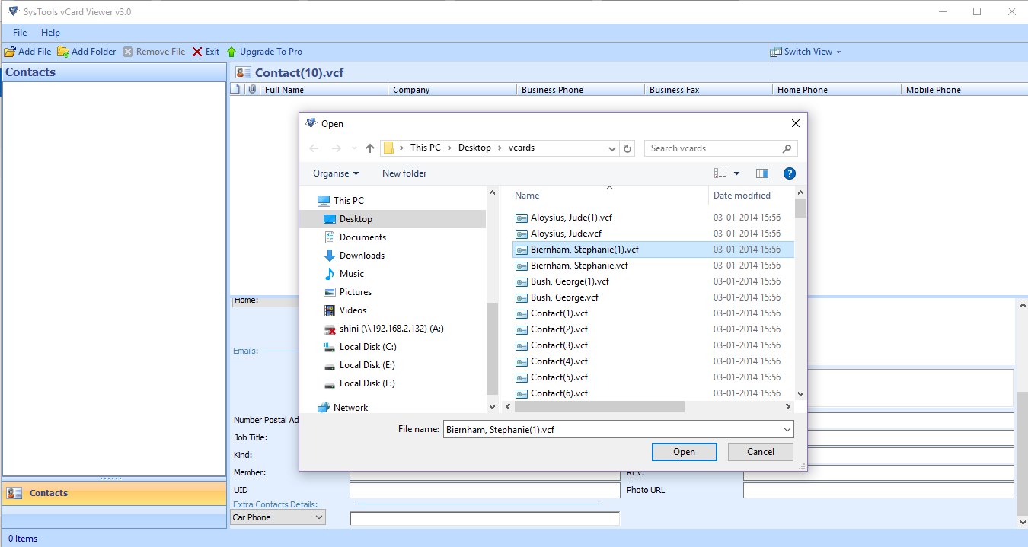Click vcards breadcrumb in address bar
Screen dimensions: 1028x547
click(522, 148)
